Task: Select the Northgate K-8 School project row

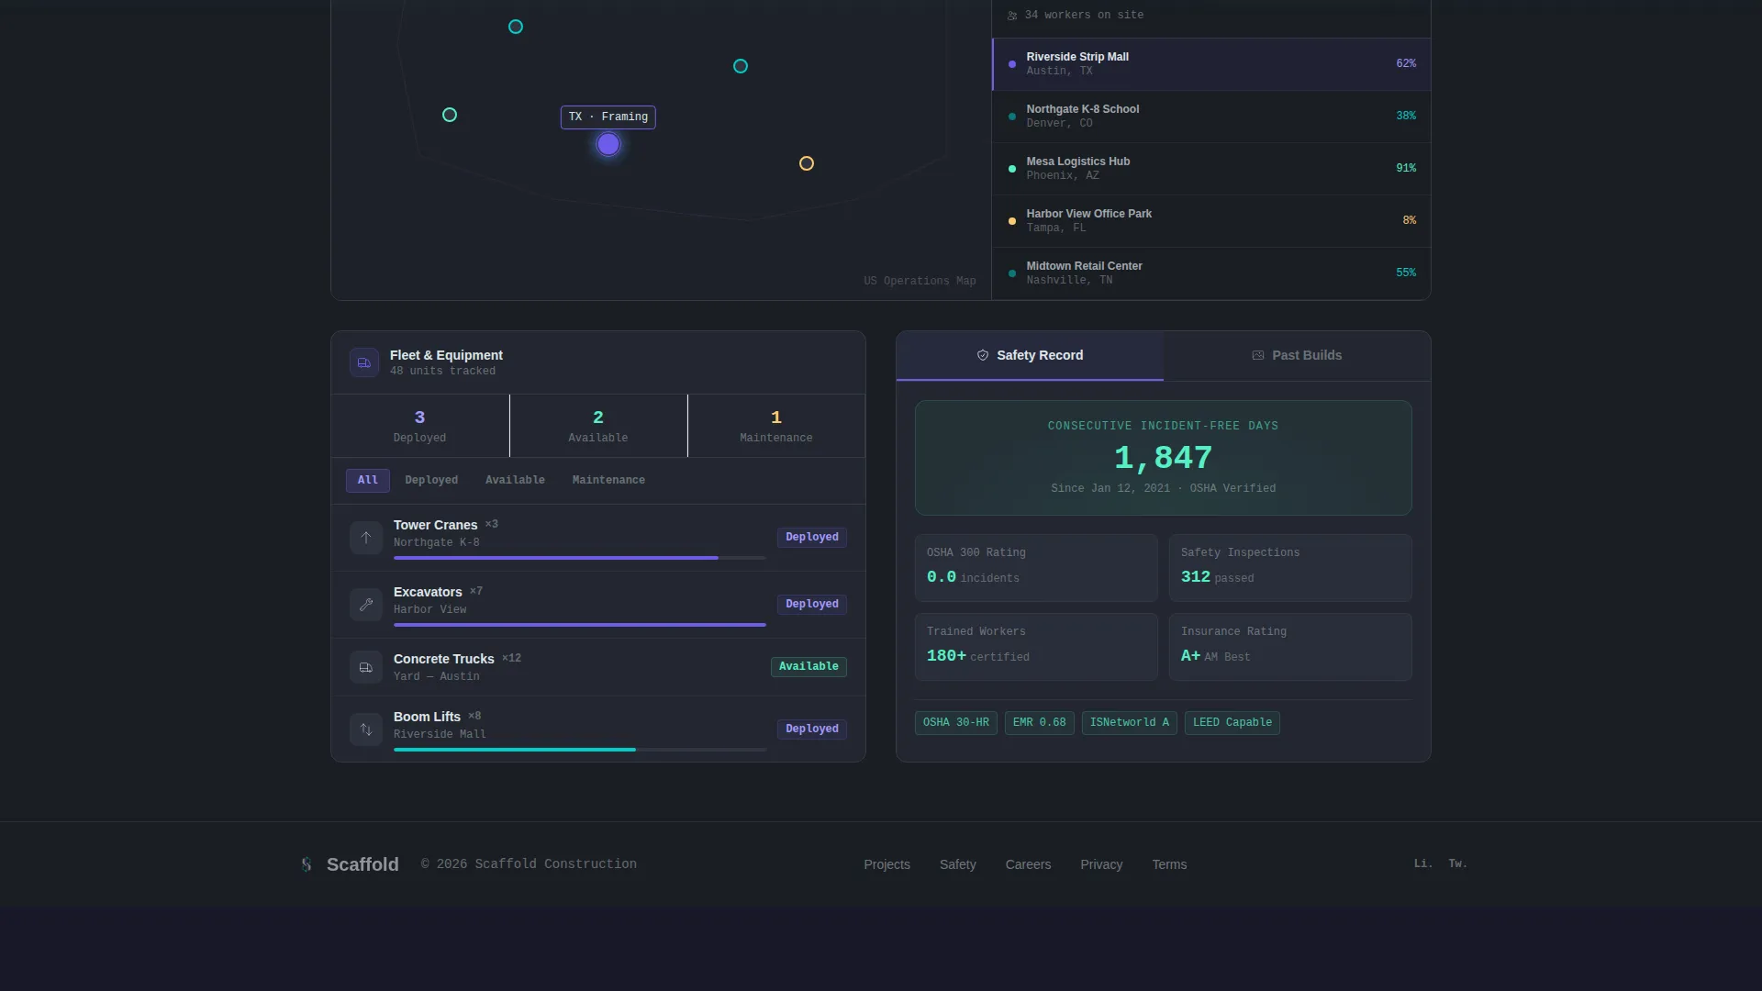Action: click(1211, 117)
